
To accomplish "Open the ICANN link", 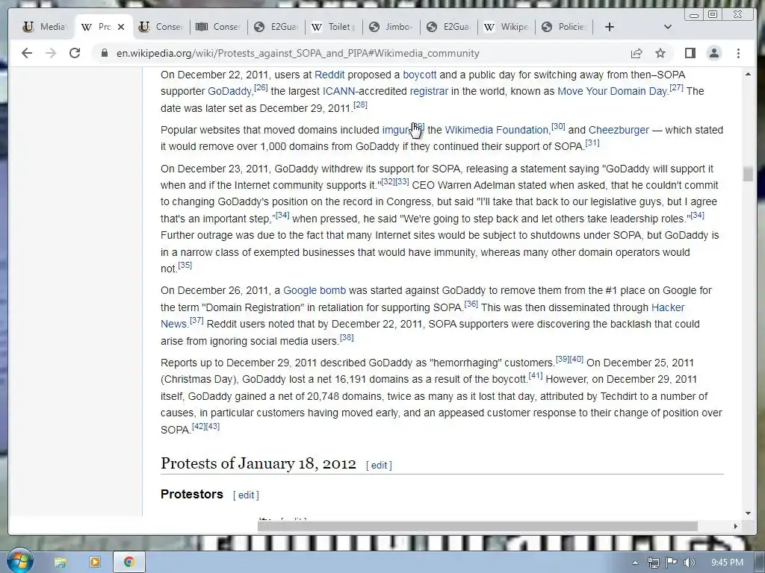I will (338, 91).
